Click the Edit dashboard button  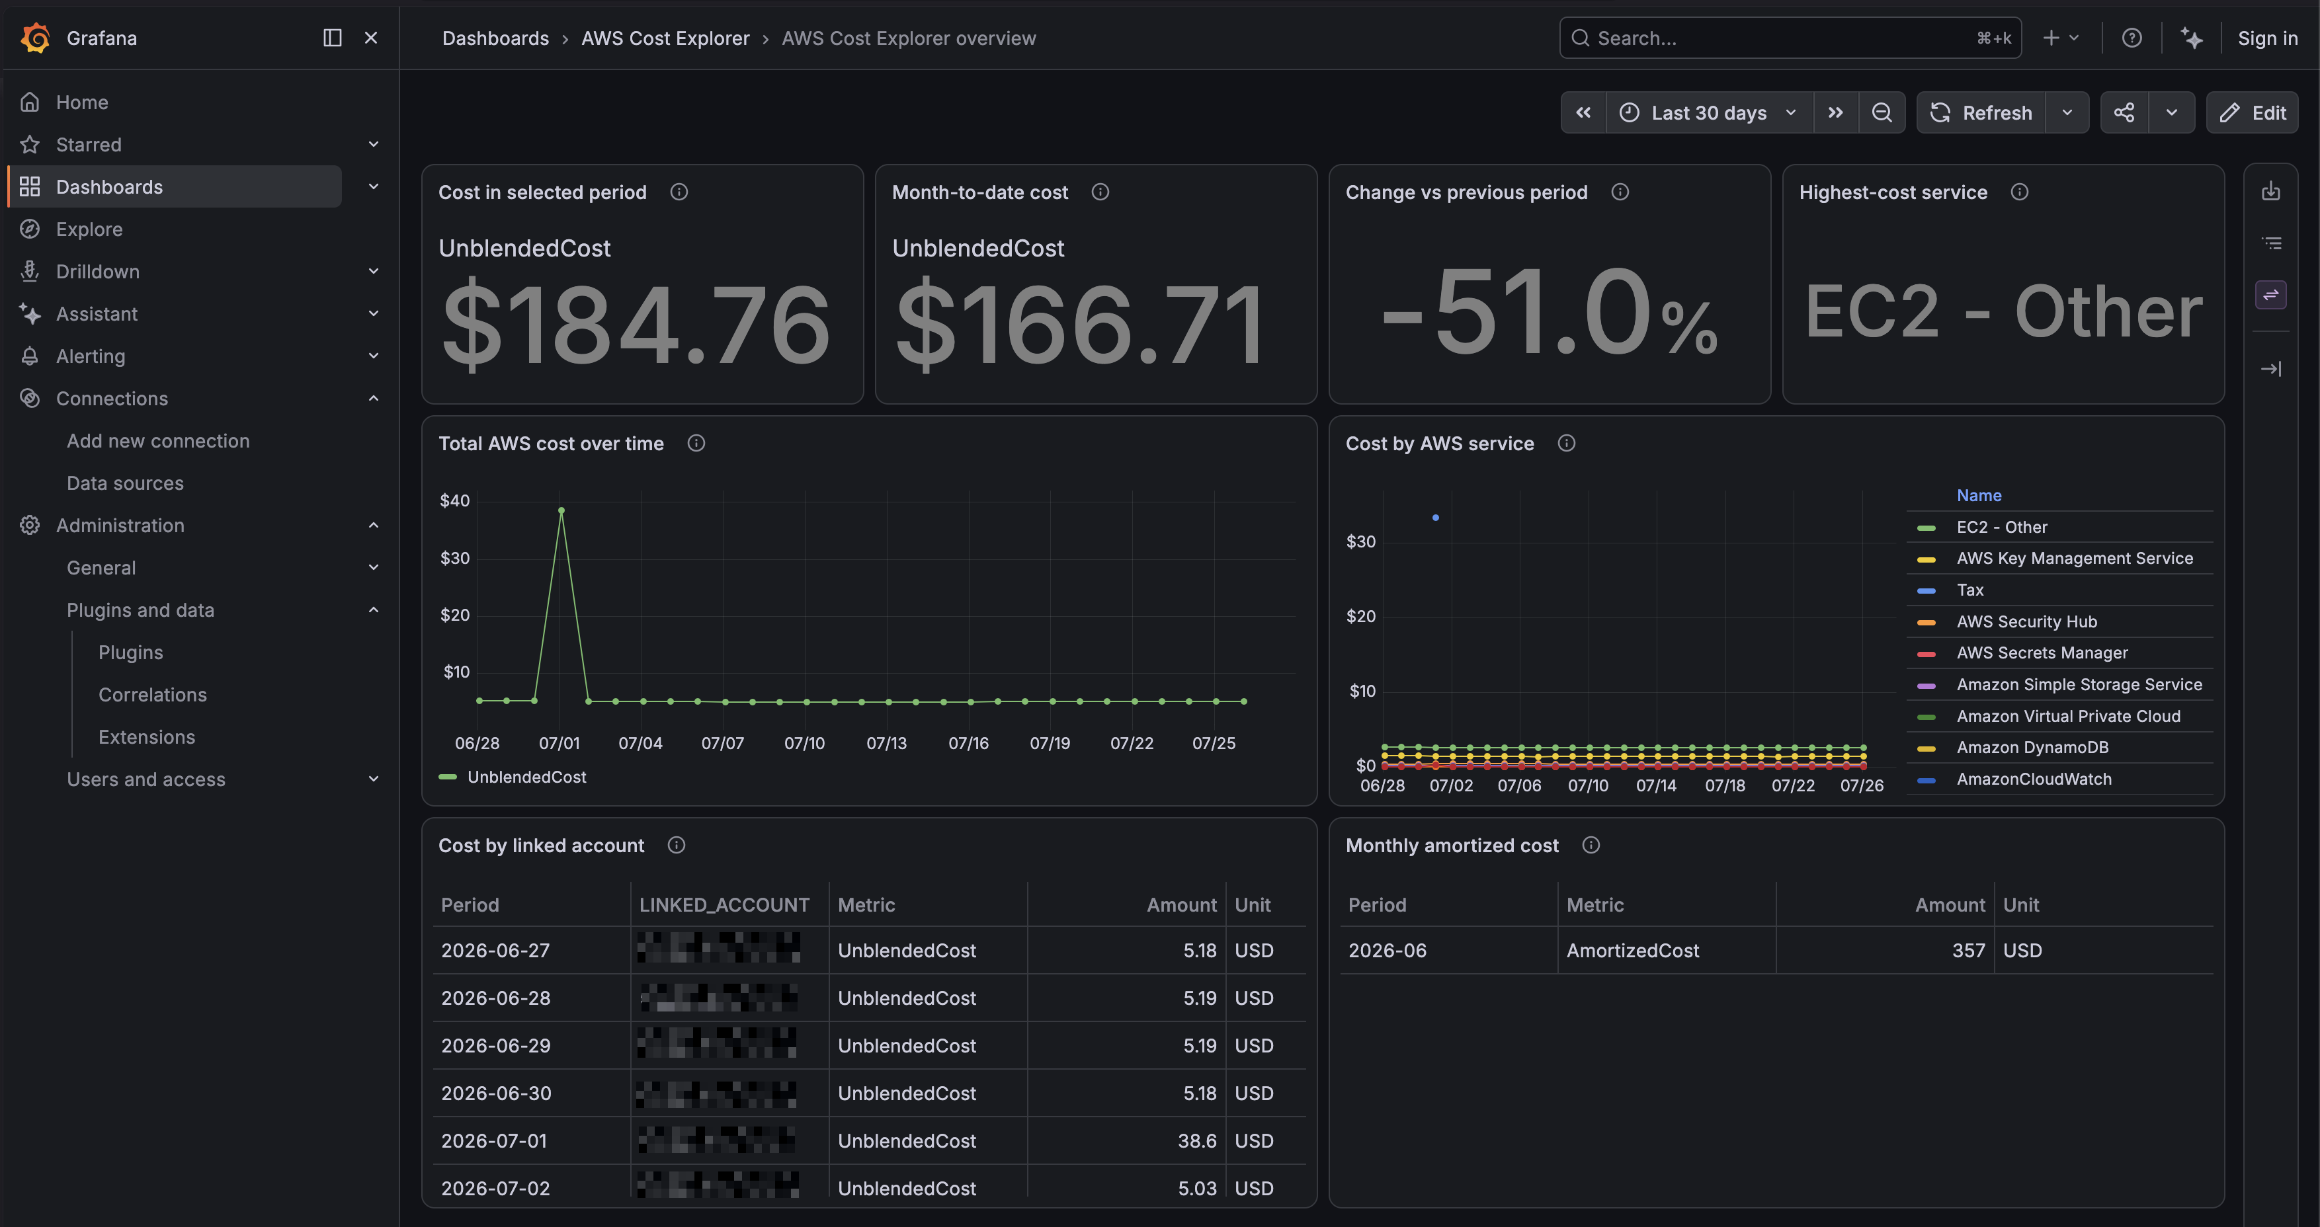pos(2253,112)
